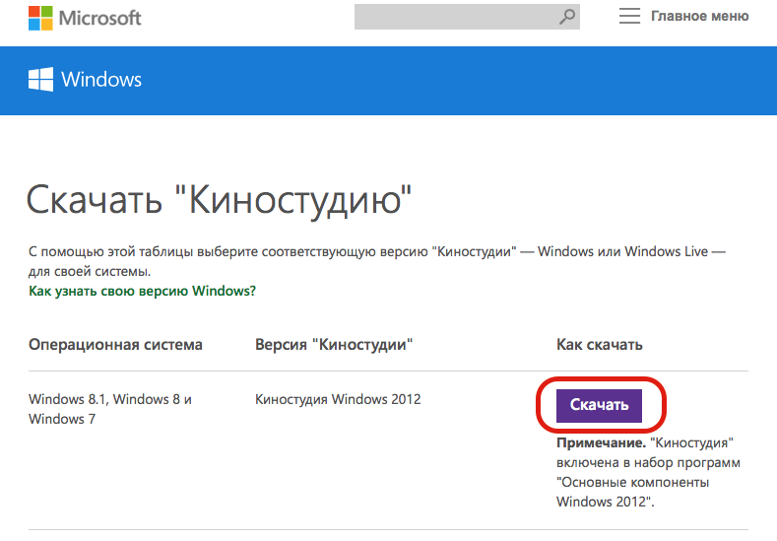
Task: Click the Windows title in blue banner
Action: (101, 80)
